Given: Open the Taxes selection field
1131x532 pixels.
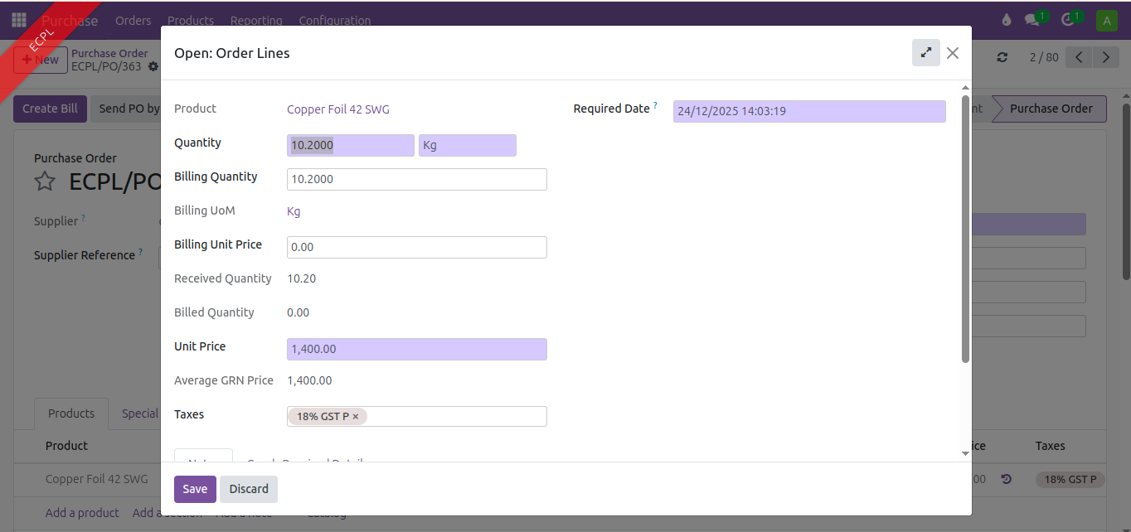Looking at the screenshot, I should coord(456,416).
